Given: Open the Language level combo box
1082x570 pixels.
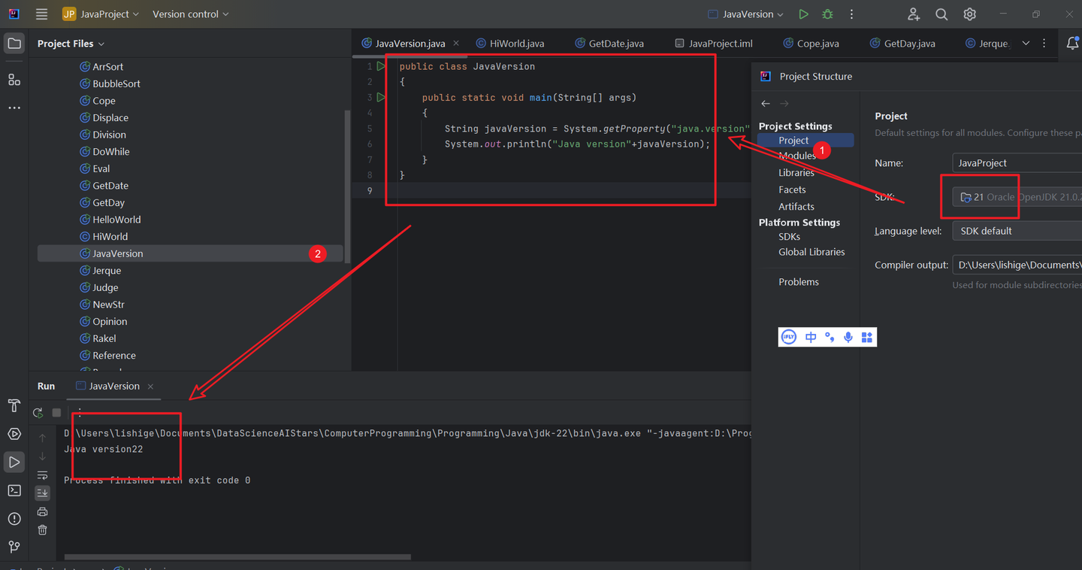Looking at the screenshot, I should 1017,231.
